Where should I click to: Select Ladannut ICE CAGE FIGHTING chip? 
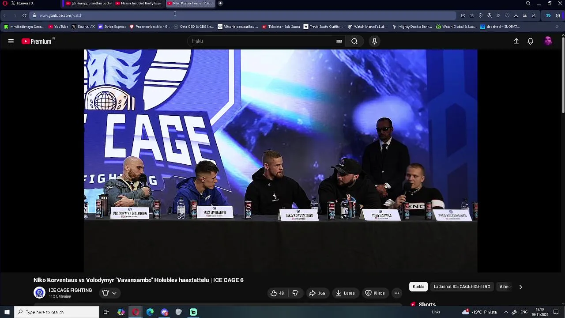tap(462, 287)
